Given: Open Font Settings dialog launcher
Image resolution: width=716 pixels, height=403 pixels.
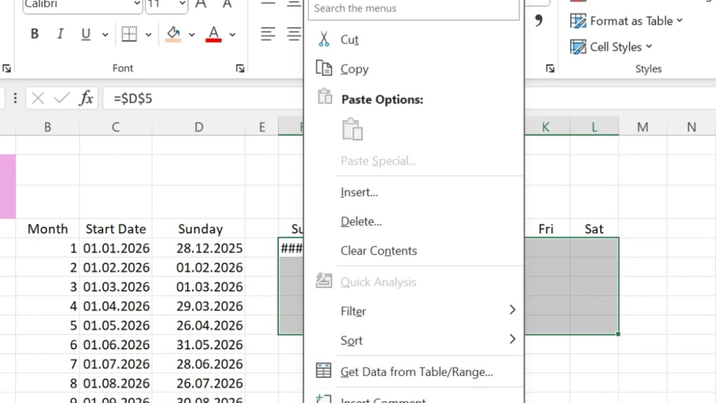Looking at the screenshot, I should (240, 68).
